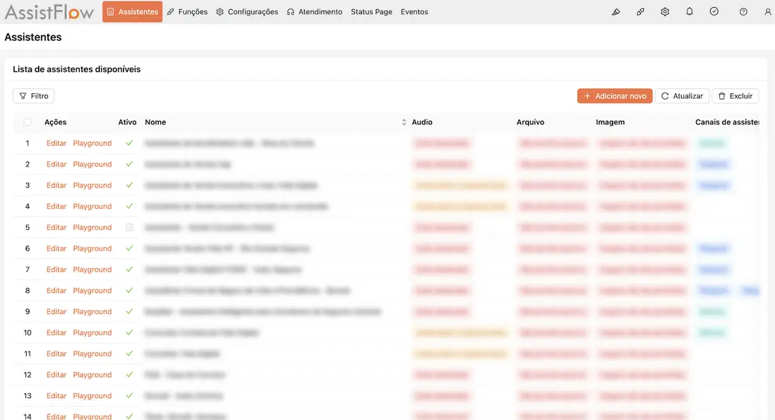Open Playground for row 9

click(x=92, y=312)
